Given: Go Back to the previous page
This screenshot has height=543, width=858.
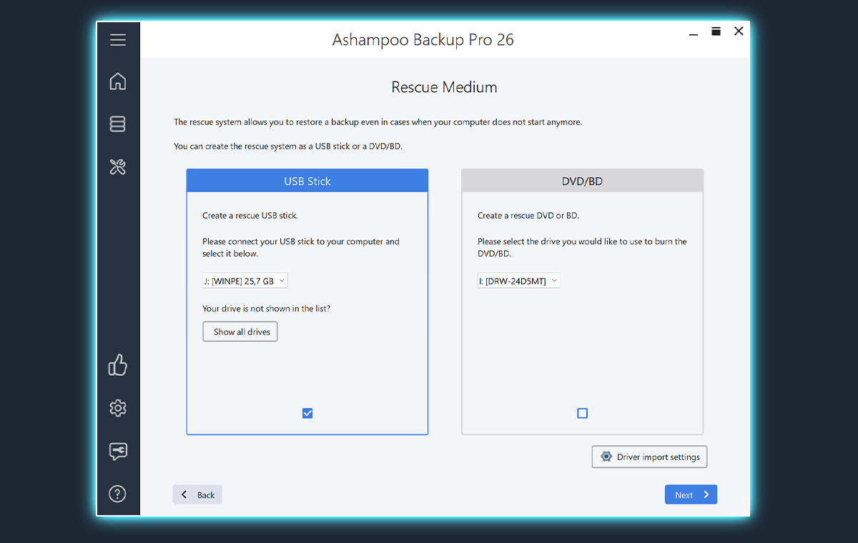Looking at the screenshot, I should (197, 494).
